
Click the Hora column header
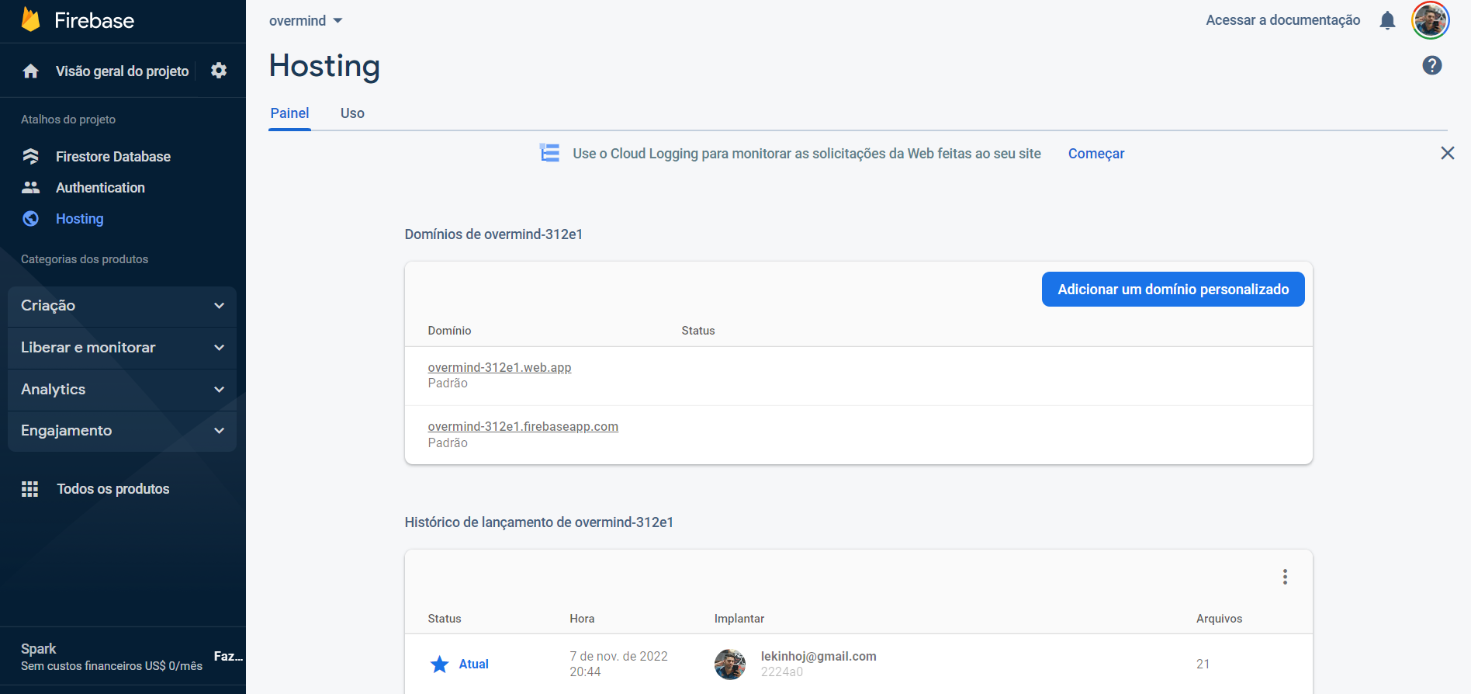582,619
